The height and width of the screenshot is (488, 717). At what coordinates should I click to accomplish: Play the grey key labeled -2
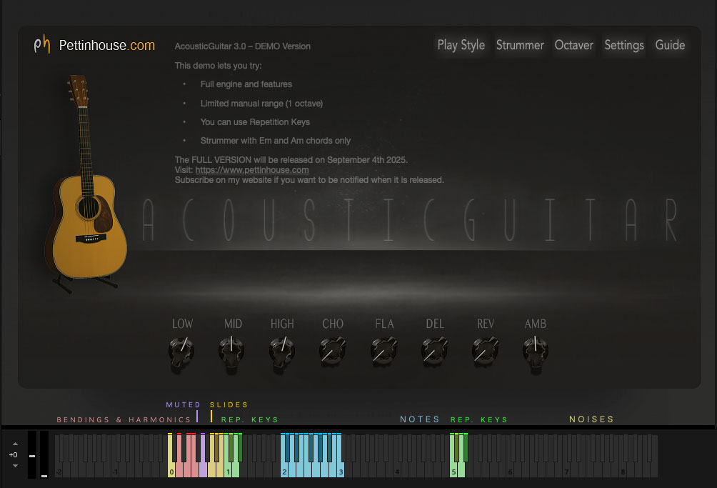[58, 469]
